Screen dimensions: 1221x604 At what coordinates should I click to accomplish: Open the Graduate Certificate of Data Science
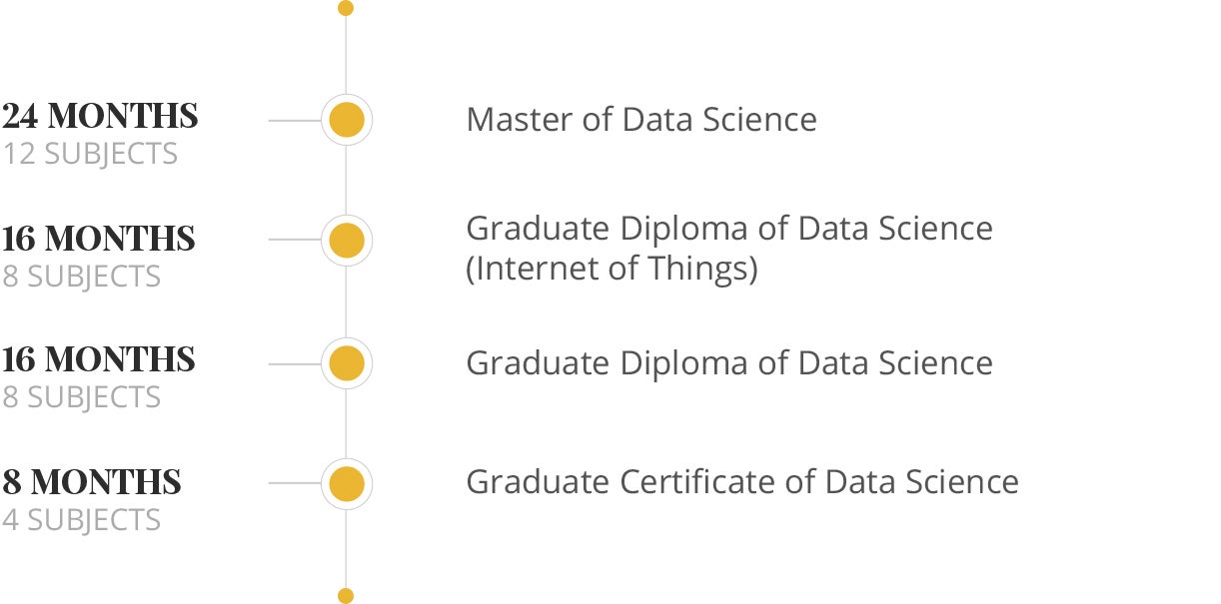742,482
